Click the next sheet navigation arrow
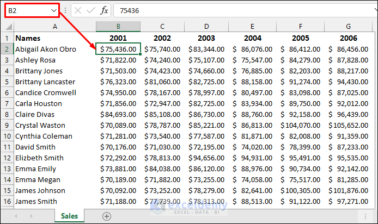This screenshot has width=378, height=224. tap(32, 216)
